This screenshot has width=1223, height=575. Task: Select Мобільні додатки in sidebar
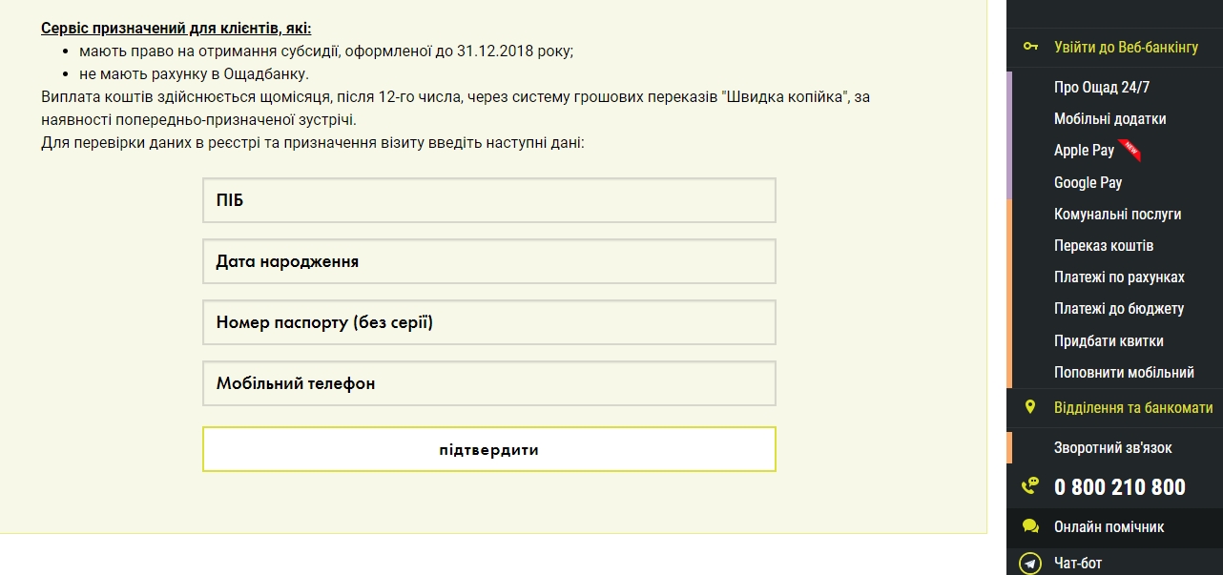pyautogui.click(x=1109, y=119)
